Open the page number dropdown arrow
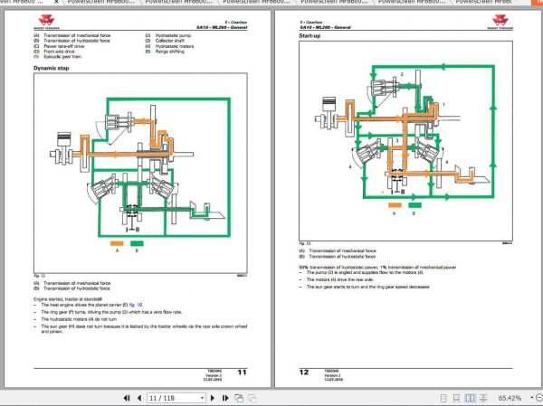Screen dimensions: 543x406 point(202,398)
